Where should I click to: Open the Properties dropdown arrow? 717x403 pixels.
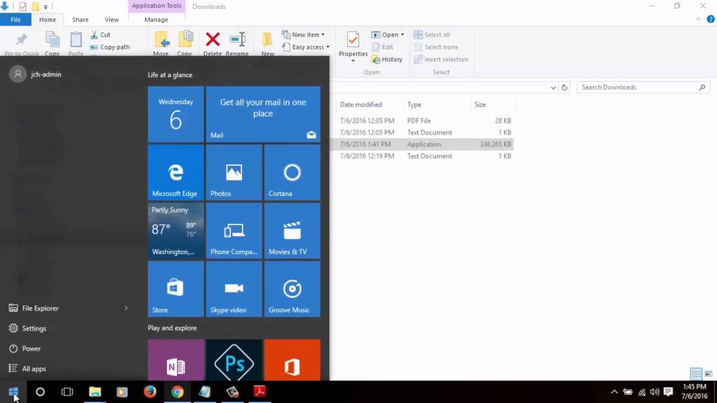pyautogui.click(x=353, y=60)
